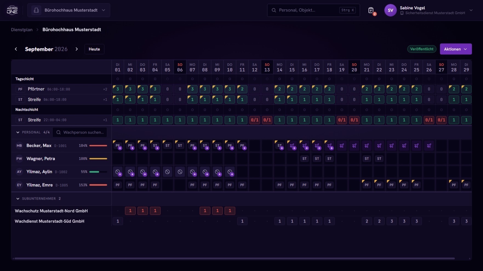
Task: Click the MB avatar of Becker, Max
Action: (19, 145)
